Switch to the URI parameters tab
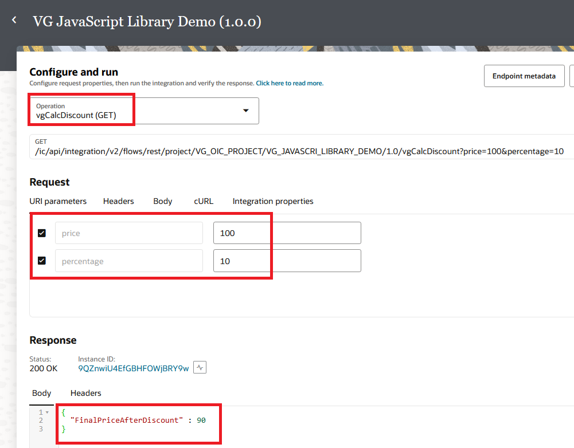574x448 pixels. tap(58, 201)
